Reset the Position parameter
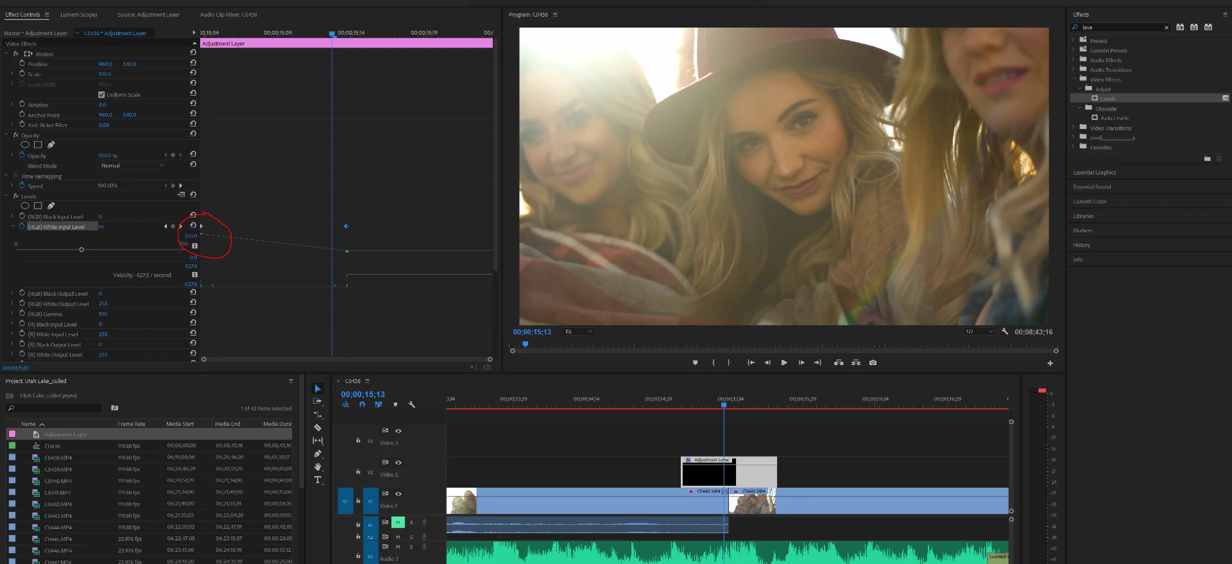The width and height of the screenshot is (1232, 564). [x=193, y=63]
